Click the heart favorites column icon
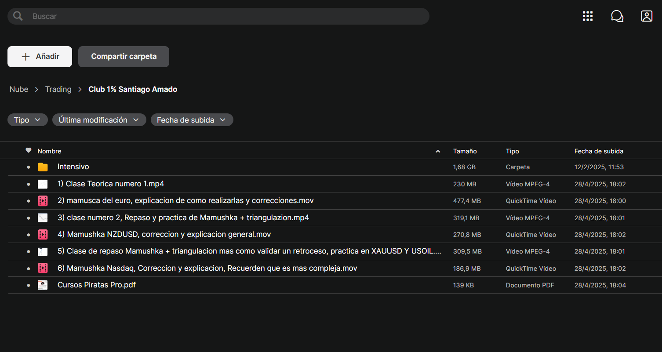 (29, 150)
